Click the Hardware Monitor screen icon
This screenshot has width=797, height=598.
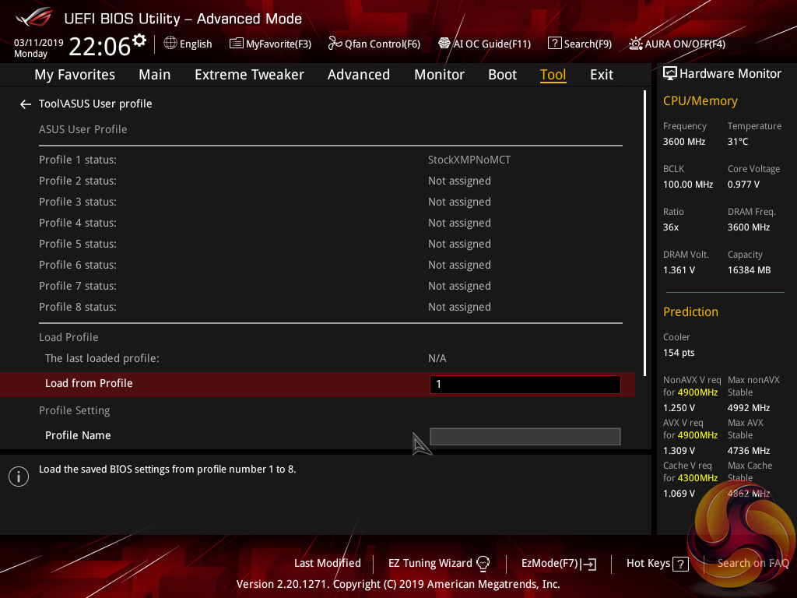coord(670,73)
